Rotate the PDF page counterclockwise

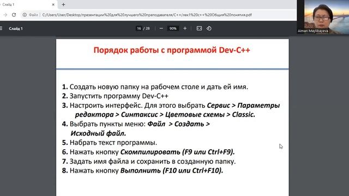click(209, 28)
